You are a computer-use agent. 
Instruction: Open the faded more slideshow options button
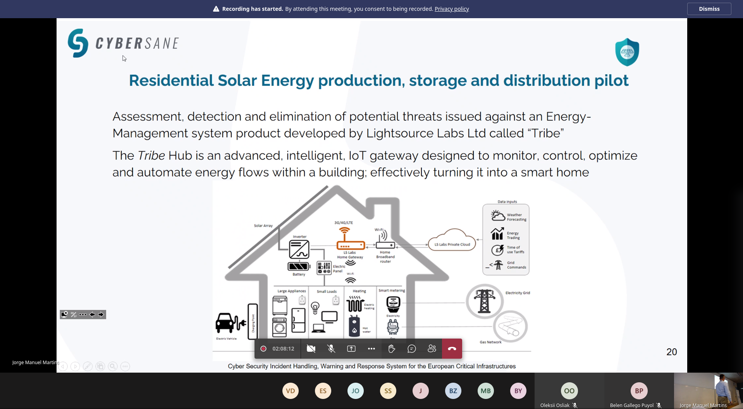point(125,366)
